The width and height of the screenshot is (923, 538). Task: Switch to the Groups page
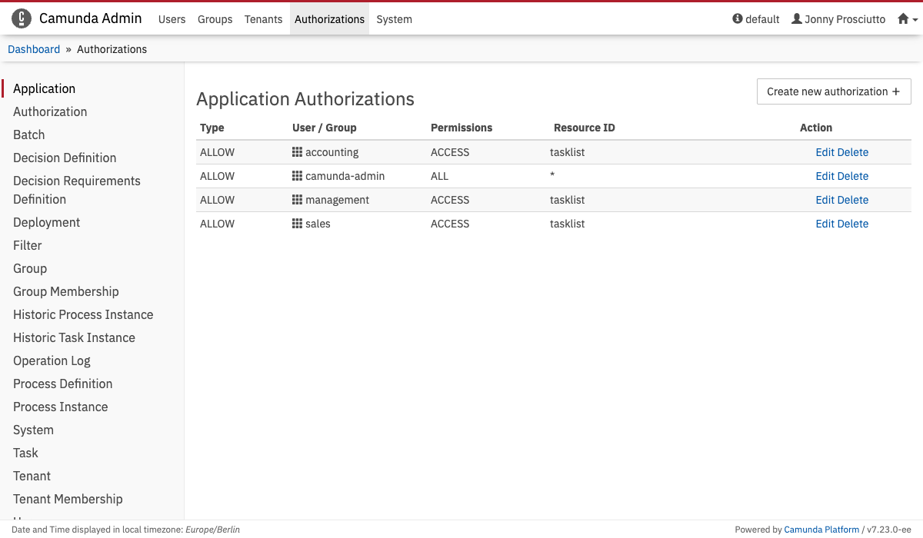[x=215, y=19]
